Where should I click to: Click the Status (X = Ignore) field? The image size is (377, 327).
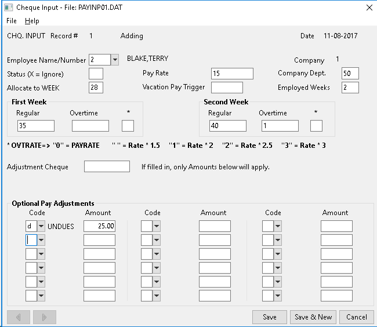coord(96,74)
